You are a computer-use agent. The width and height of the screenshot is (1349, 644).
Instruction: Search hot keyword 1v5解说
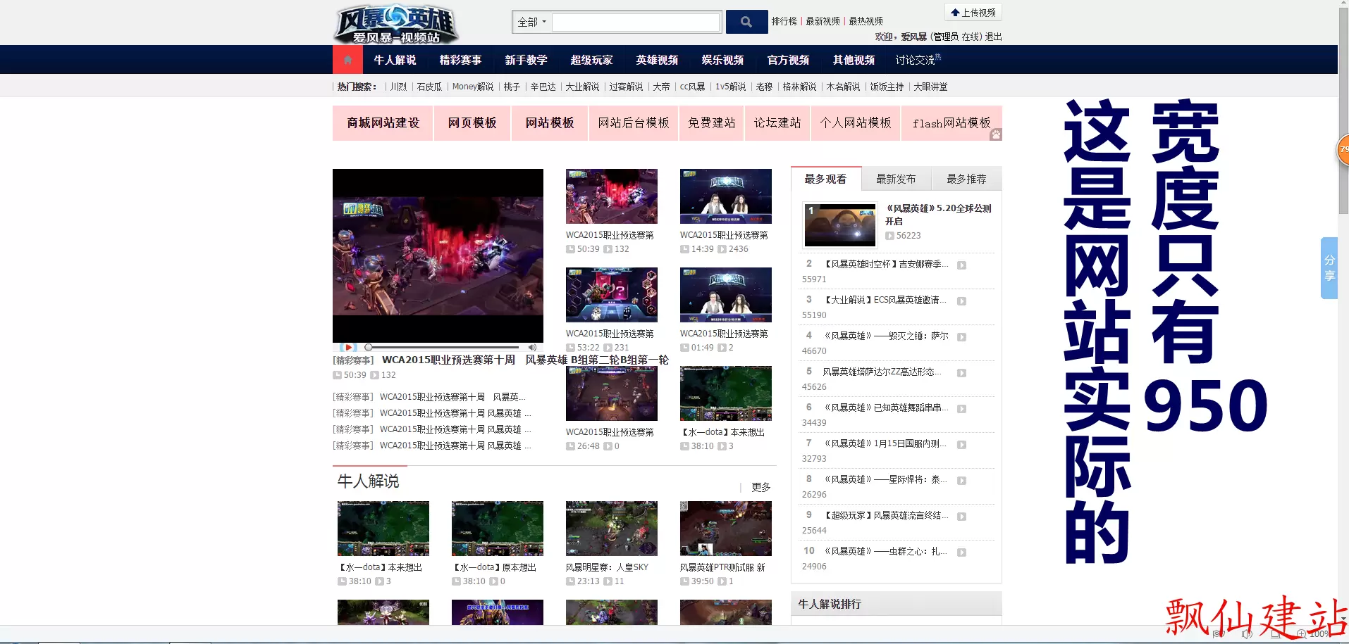click(730, 87)
